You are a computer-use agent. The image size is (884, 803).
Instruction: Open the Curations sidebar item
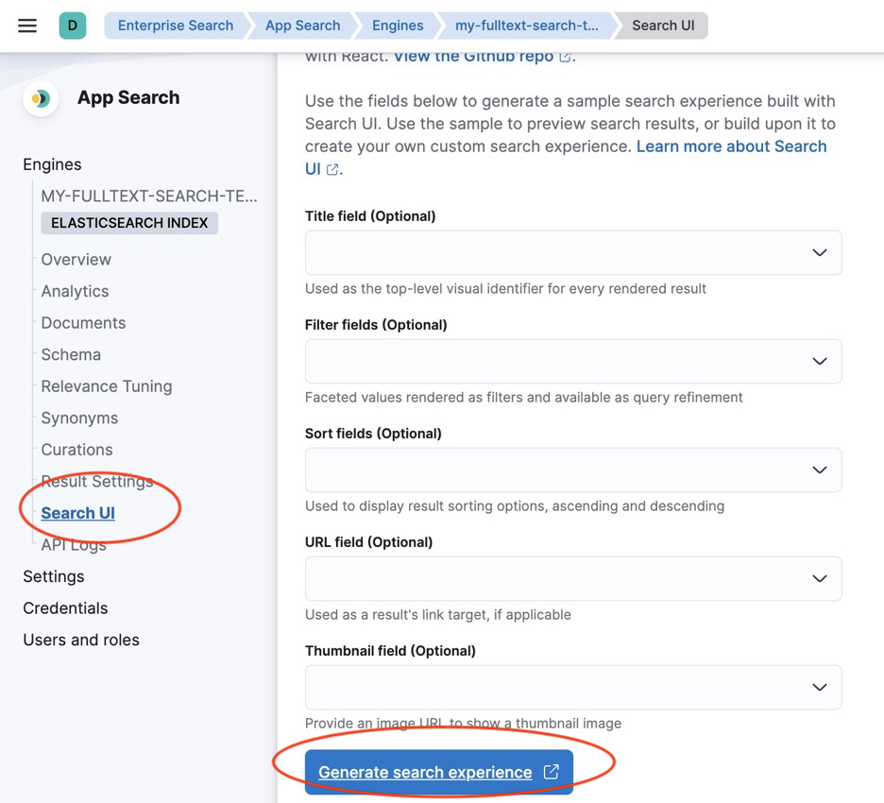click(76, 450)
